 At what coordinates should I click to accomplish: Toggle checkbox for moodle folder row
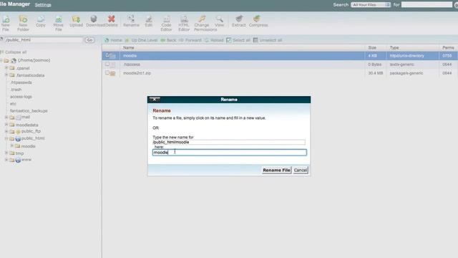(107, 55)
